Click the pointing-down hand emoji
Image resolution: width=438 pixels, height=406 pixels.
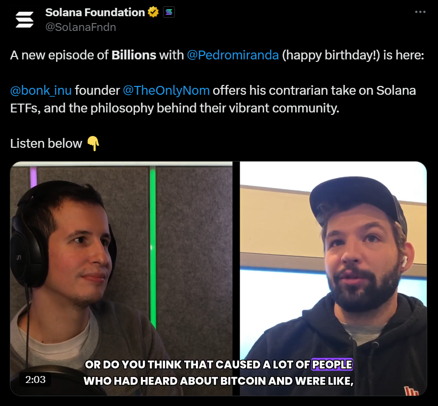93,143
